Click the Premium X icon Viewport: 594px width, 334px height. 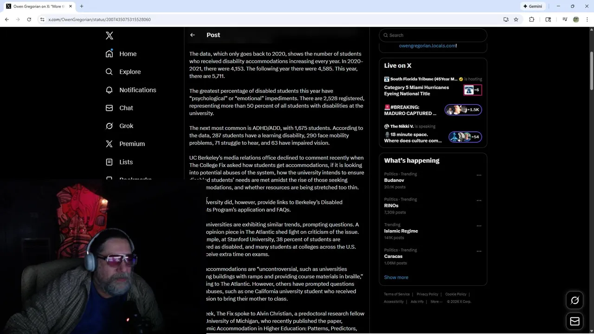tap(109, 144)
